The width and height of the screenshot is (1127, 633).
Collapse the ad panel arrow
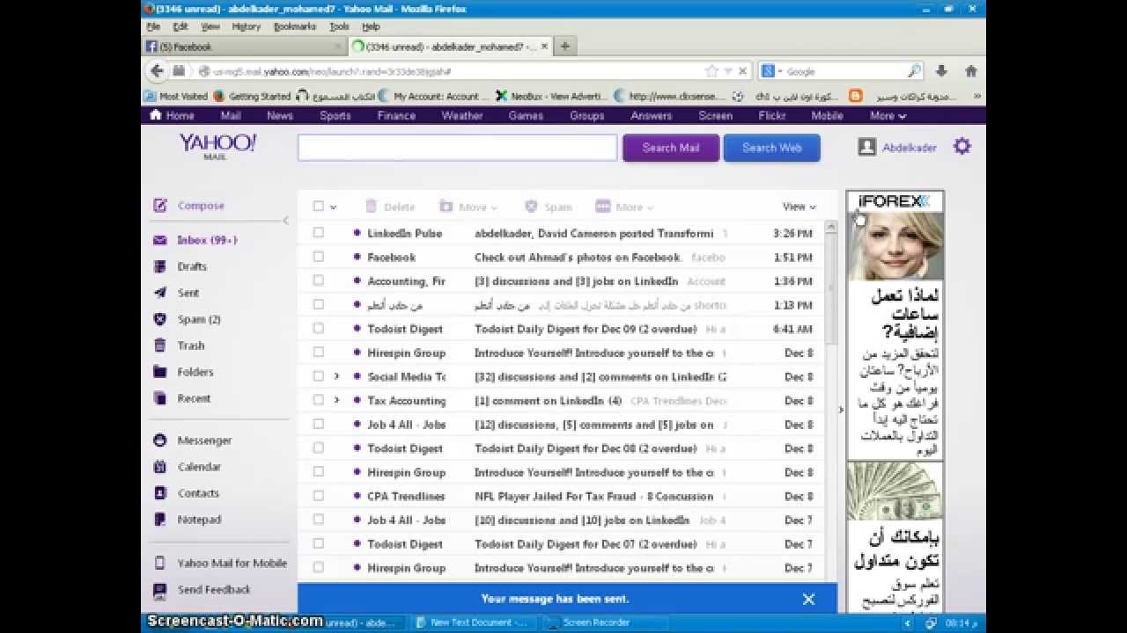(841, 409)
